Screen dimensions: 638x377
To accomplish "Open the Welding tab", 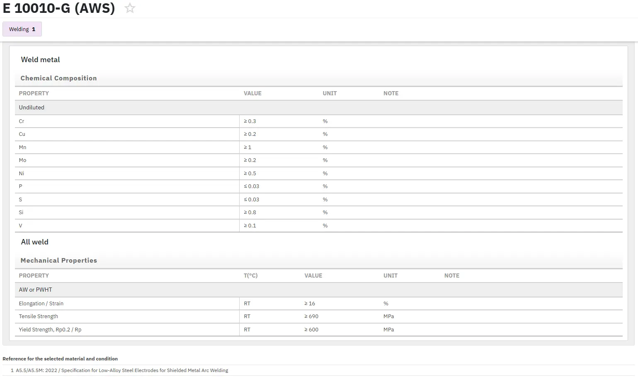I will pyautogui.click(x=22, y=29).
